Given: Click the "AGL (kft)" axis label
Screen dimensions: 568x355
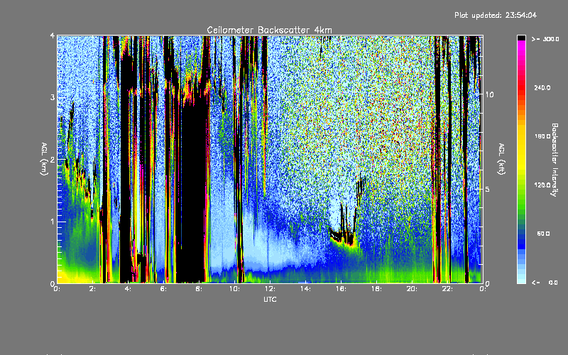Looking at the screenshot, I should click(501, 159).
